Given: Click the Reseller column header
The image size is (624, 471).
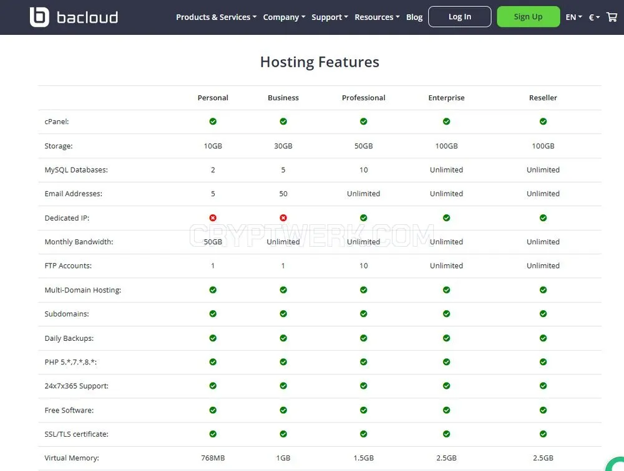Looking at the screenshot, I should pos(543,98).
